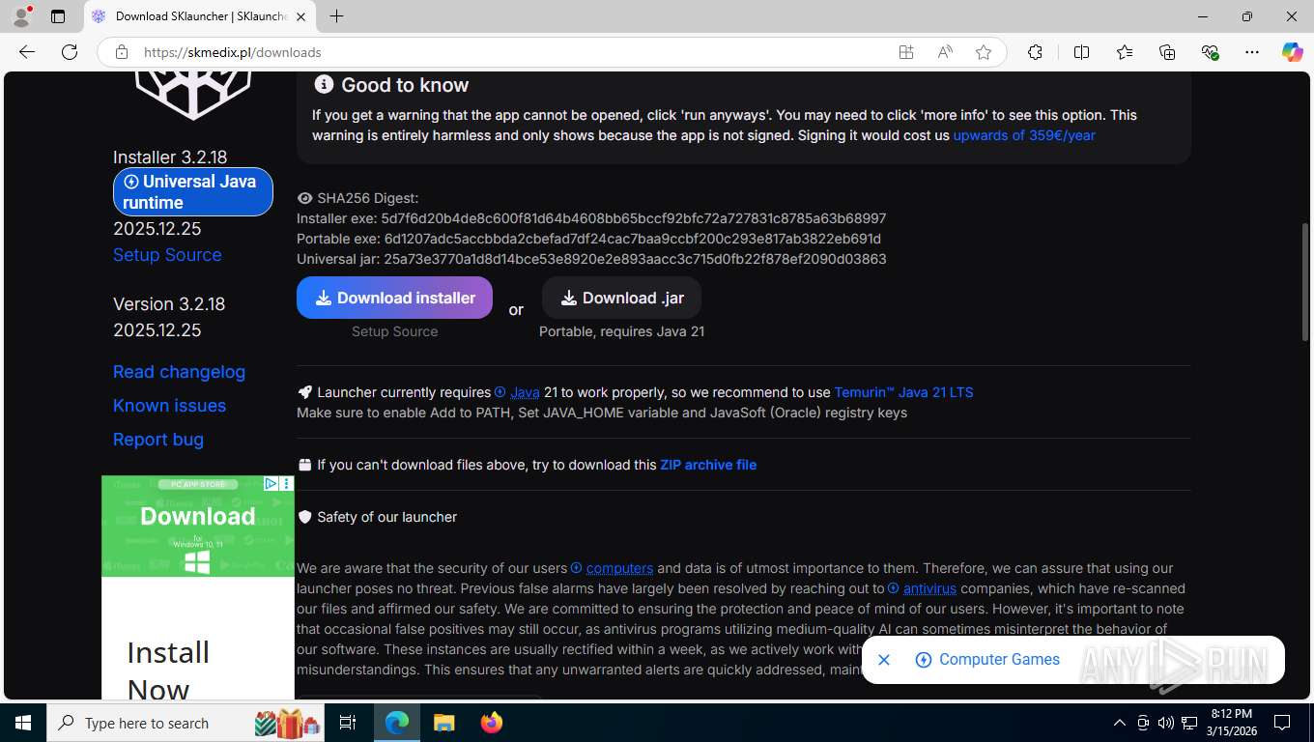Viewport: 1314px width, 742px height.
Task: Close the Download SKlauncher tab
Action: [300, 16]
